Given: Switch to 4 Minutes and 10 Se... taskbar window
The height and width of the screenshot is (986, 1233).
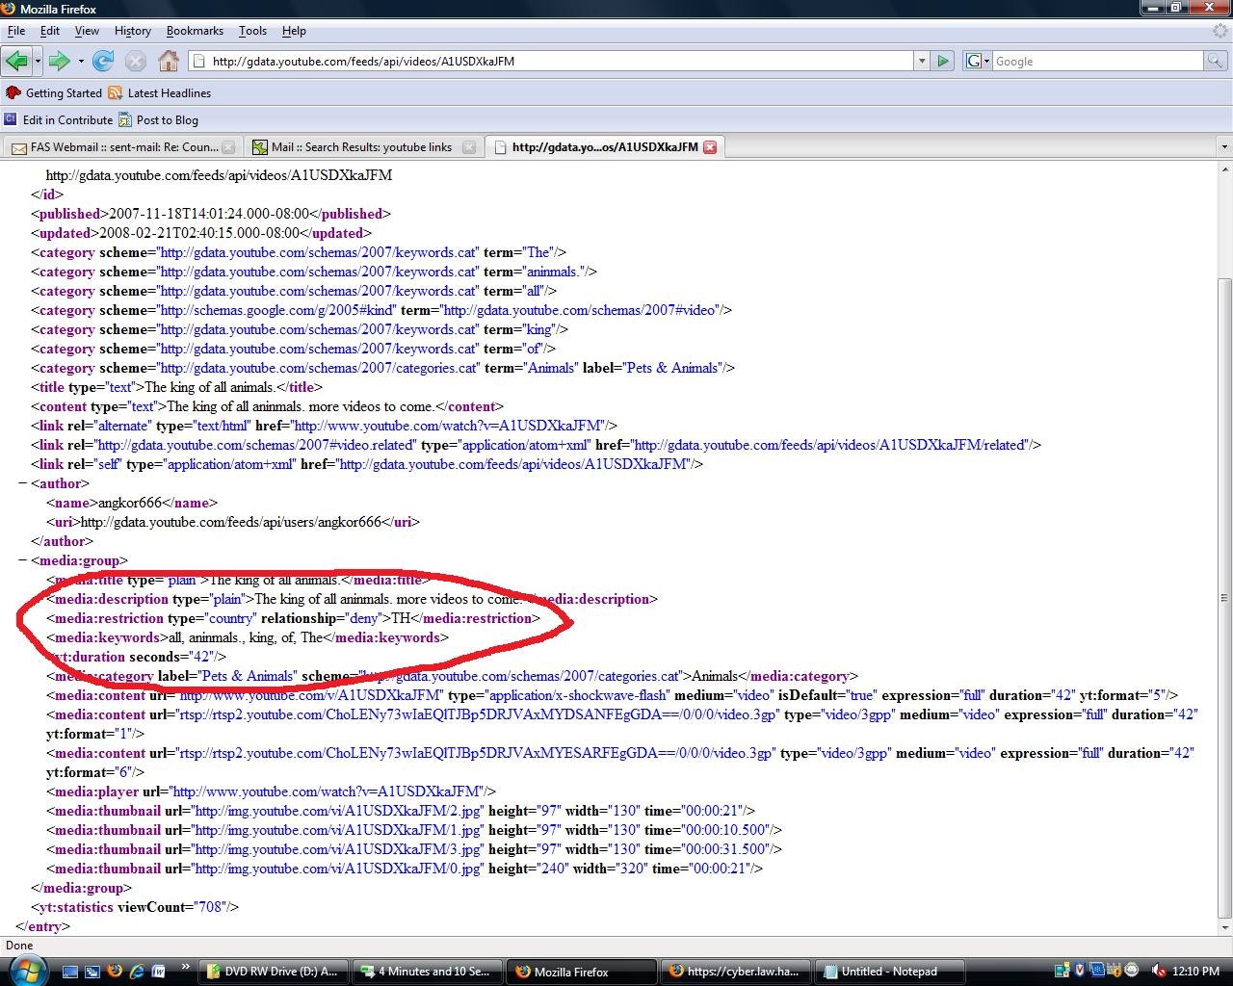Looking at the screenshot, I should coord(426,972).
